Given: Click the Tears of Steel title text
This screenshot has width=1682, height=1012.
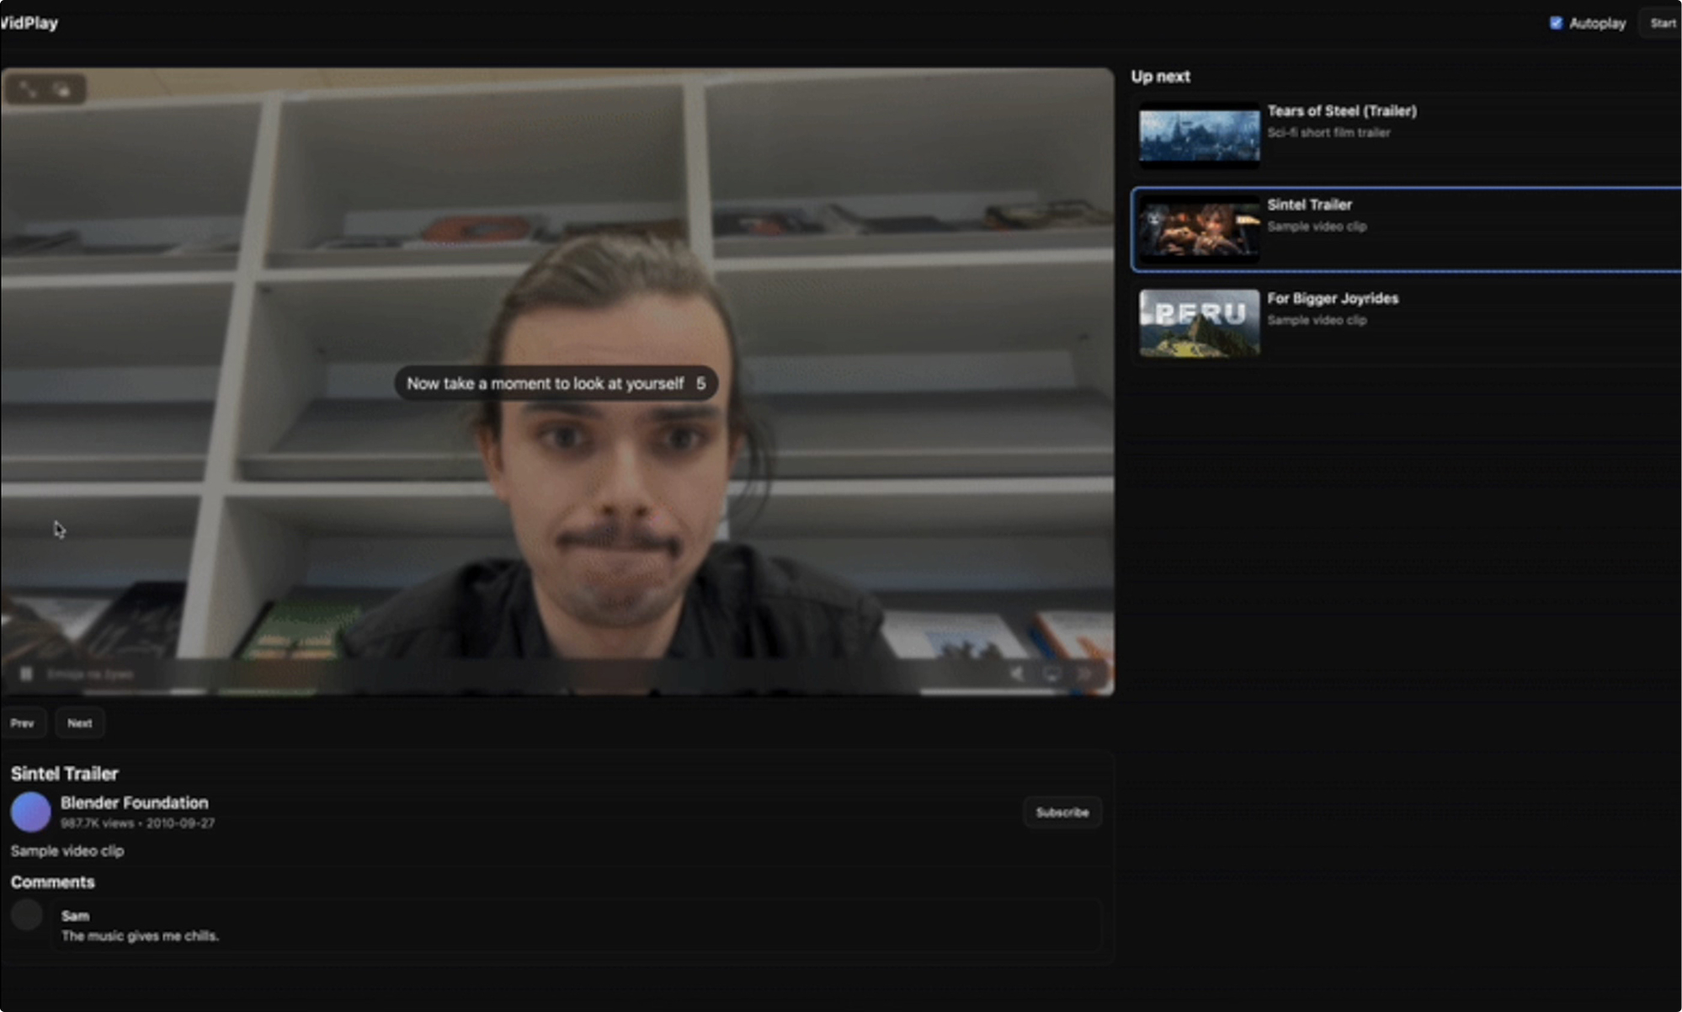Looking at the screenshot, I should click(1342, 111).
